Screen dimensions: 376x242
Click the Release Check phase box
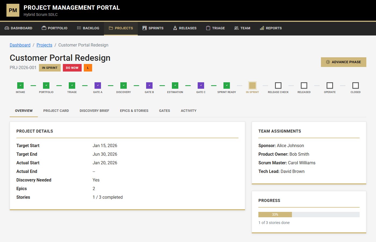coord(278,86)
